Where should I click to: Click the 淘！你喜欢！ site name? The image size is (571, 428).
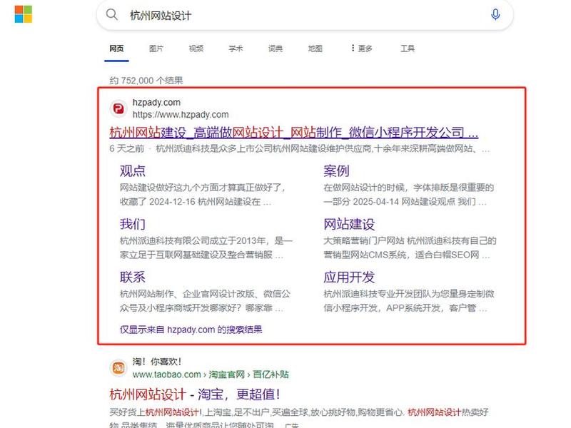[157, 362]
